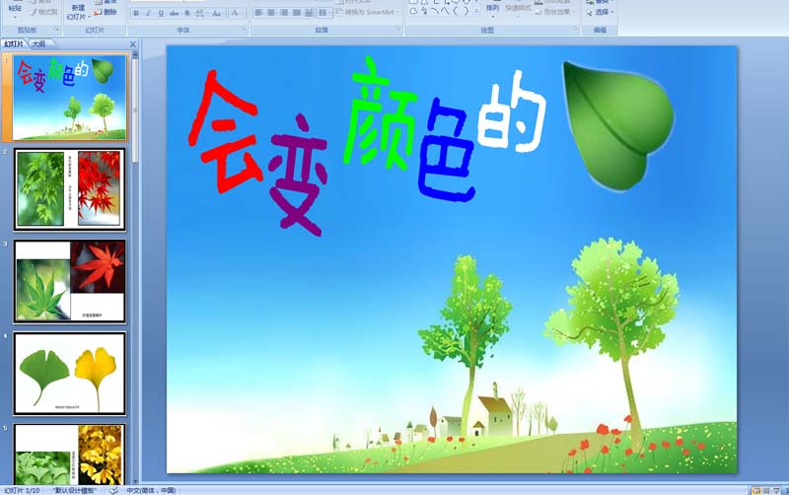
Task: Open the 绘图 drawing dialog launcher
Action: point(575,30)
